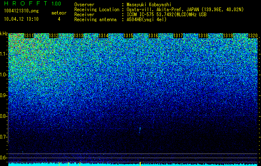Image resolution: width=261 pixels, height=166 pixels.
Task: Select the 1313 time label
Action: (x=78, y=36)
